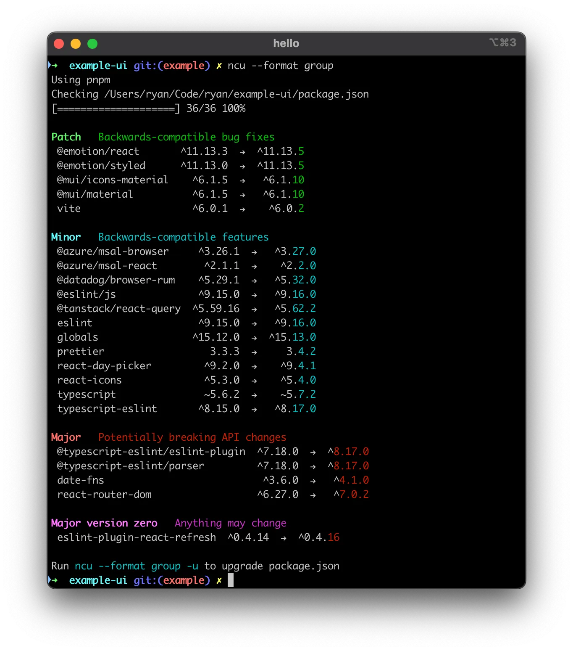Click the 'Major version zero' heading
573x651 pixels.
[104, 523]
